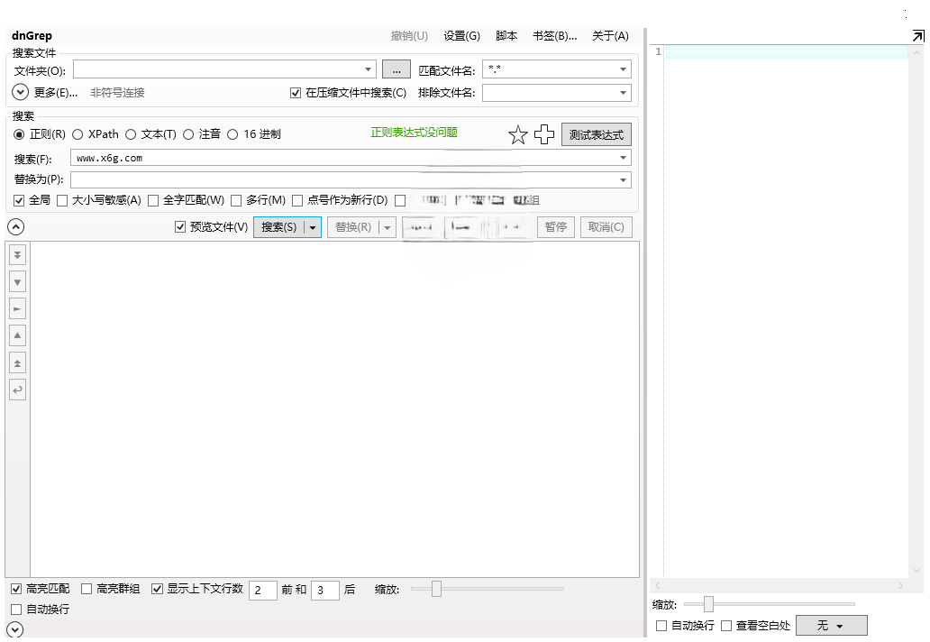Image resolution: width=930 pixels, height=642 pixels.
Task: Open the 书签(B)... menu
Action: point(554,36)
